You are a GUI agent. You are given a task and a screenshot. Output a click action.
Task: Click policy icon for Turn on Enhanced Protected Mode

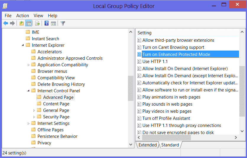click(x=139, y=54)
